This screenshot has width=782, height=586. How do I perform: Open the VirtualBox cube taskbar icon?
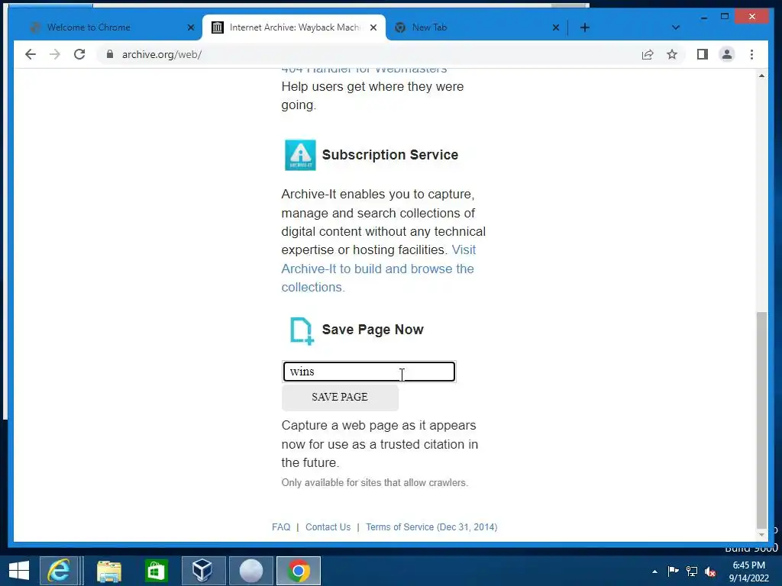[203, 571]
